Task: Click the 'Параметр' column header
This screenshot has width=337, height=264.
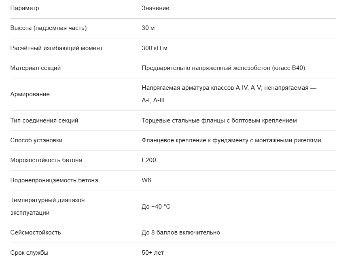Action: click(x=25, y=8)
